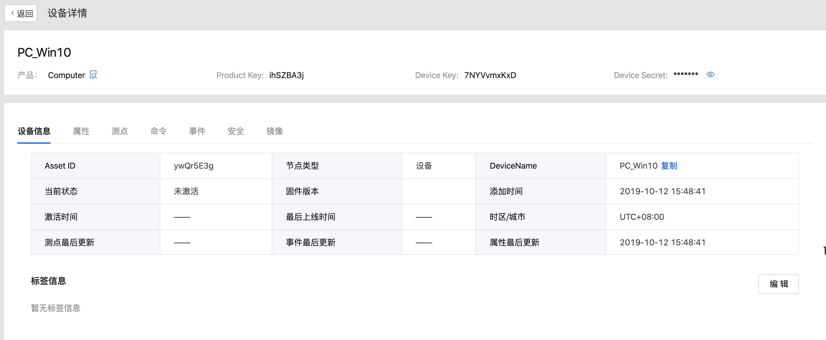Select the 设备信息 tab
The height and width of the screenshot is (340, 826).
point(34,131)
